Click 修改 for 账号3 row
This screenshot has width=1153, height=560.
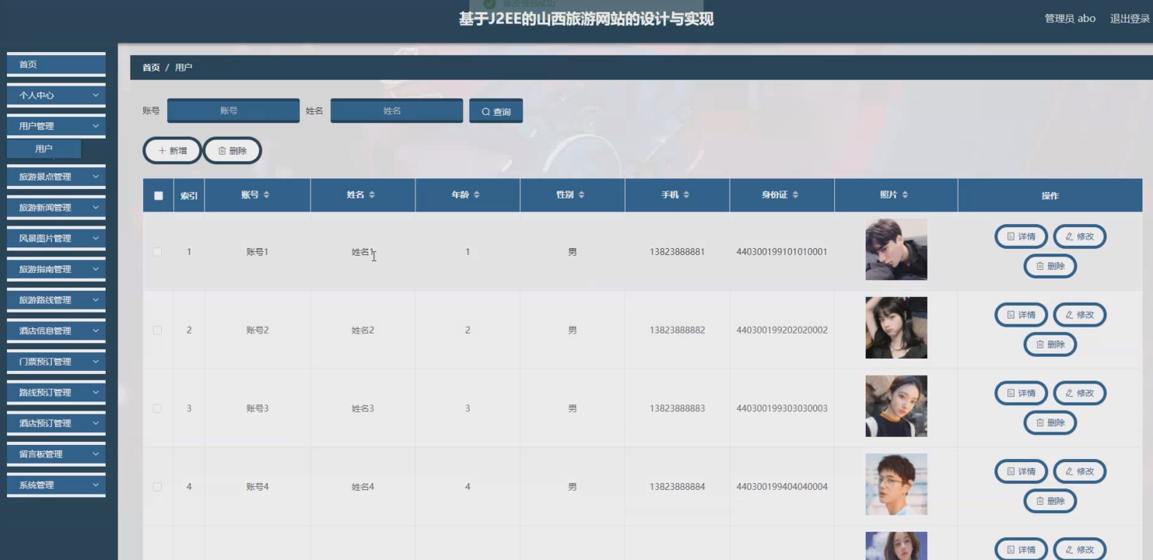pyautogui.click(x=1080, y=394)
